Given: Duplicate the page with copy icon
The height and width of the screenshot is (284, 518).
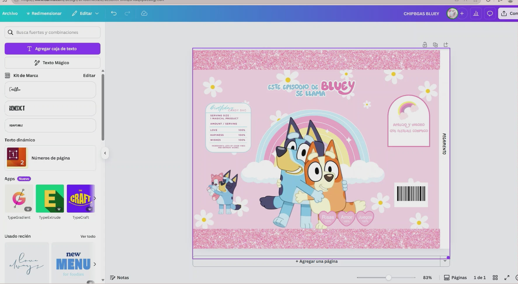Looking at the screenshot, I should click(435, 45).
